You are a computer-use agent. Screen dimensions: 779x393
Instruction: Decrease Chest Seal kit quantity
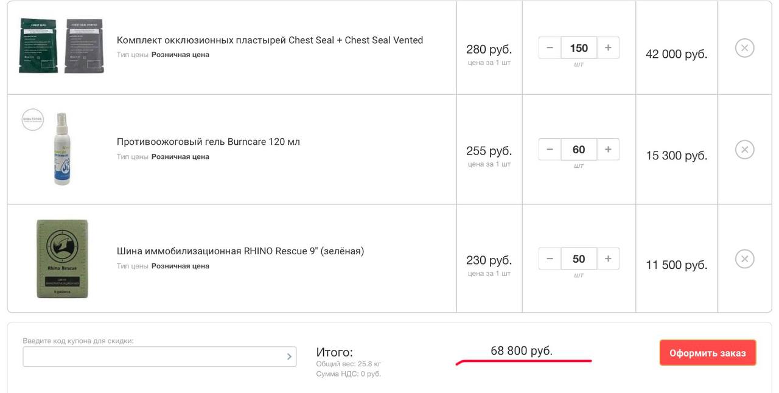pos(550,48)
